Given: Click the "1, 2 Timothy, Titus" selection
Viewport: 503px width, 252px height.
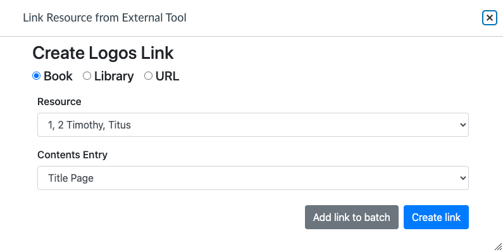Looking at the screenshot, I should click(x=89, y=125).
